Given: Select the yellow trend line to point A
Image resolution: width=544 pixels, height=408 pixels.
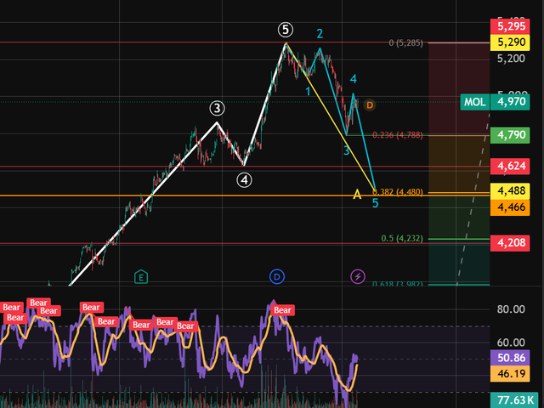Looking at the screenshot, I should pyautogui.click(x=331, y=116).
